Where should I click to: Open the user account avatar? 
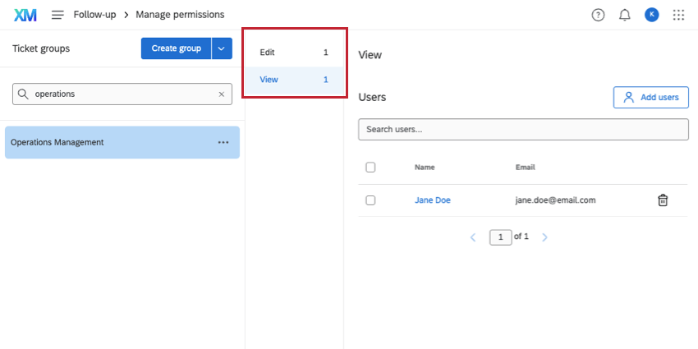(x=651, y=15)
